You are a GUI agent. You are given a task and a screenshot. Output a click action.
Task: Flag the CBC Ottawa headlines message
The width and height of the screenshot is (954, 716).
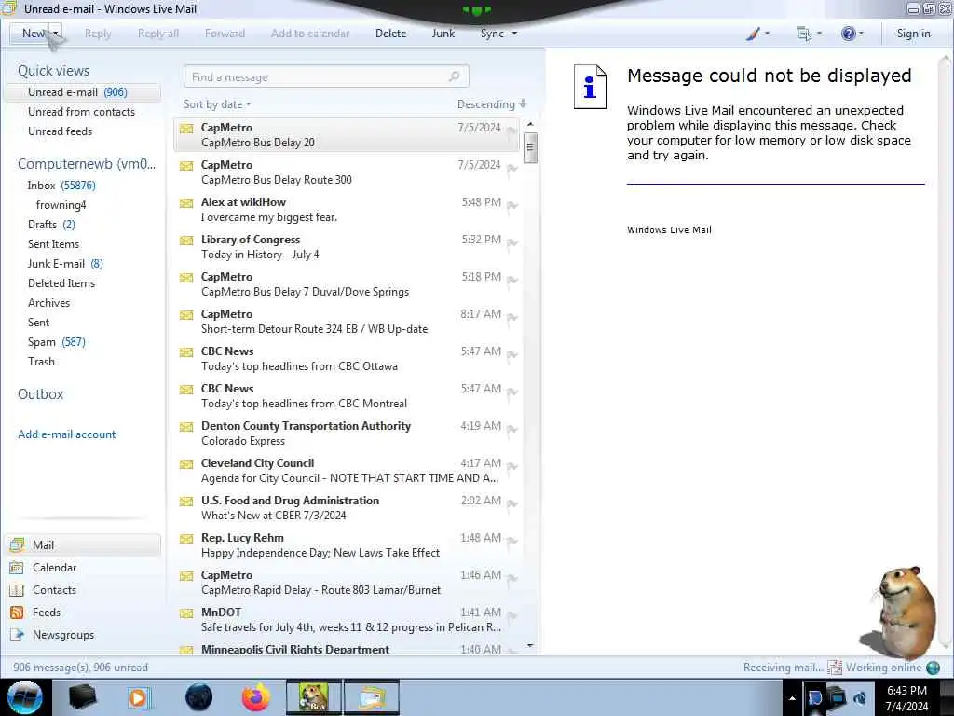(511, 354)
